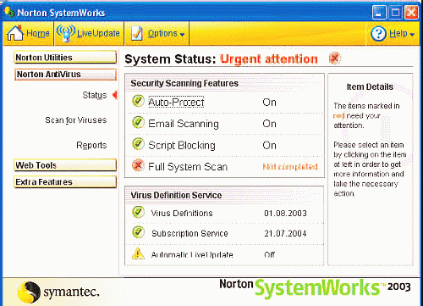Screen dimensions: 423x306
Task: Click the Not completed status link
Action: pyautogui.click(x=290, y=166)
